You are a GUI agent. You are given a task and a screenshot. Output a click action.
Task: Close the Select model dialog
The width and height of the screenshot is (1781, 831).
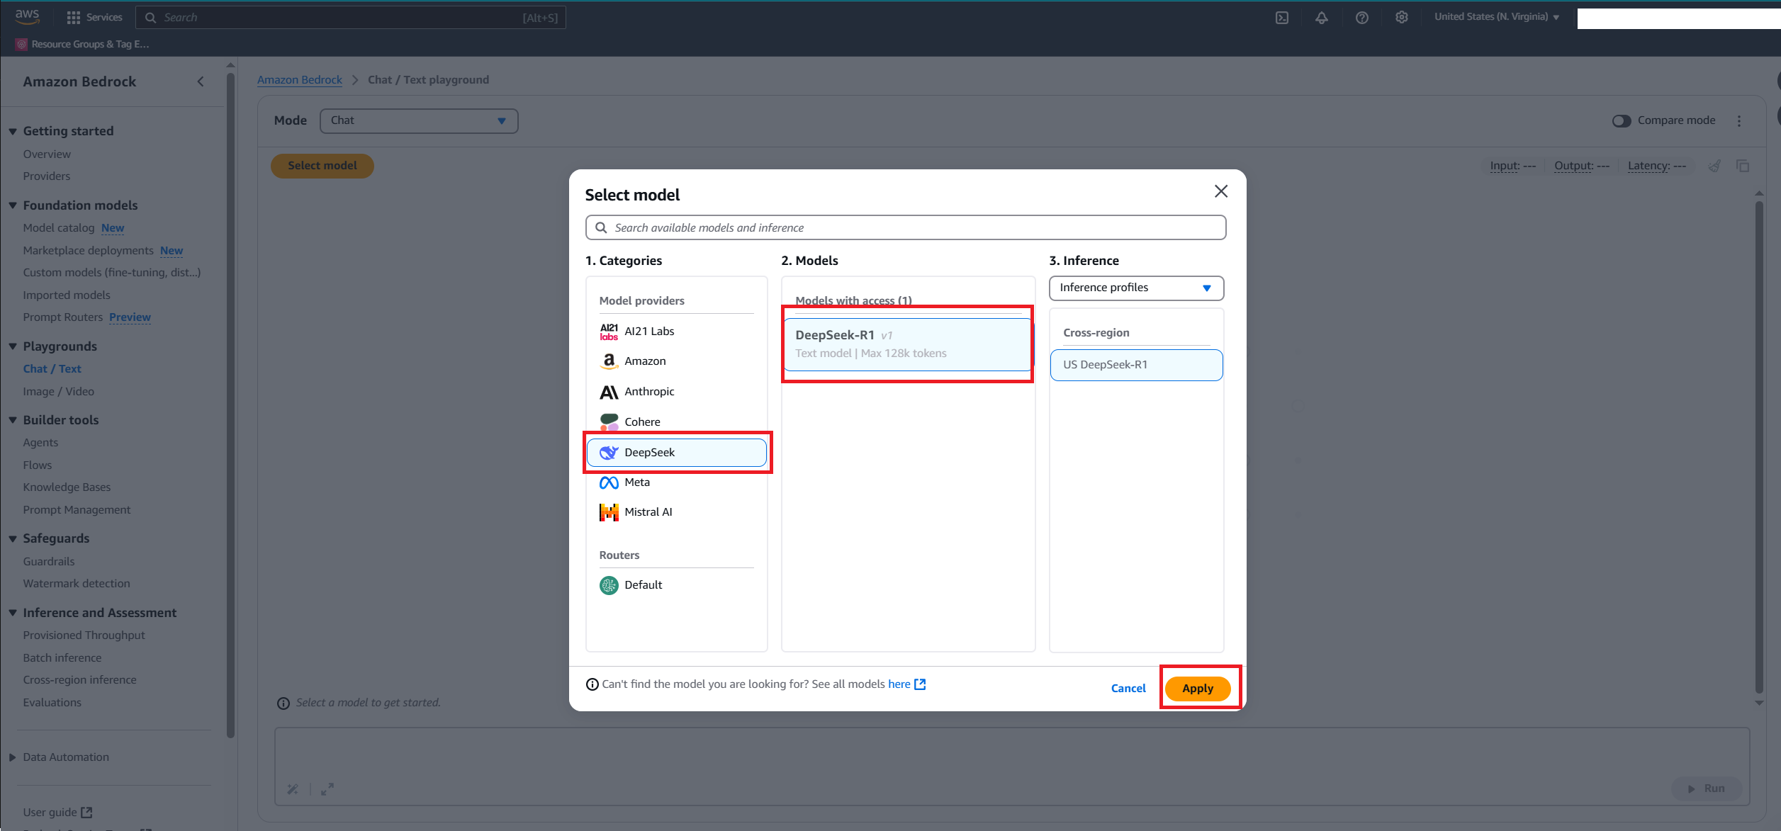tap(1220, 191)
